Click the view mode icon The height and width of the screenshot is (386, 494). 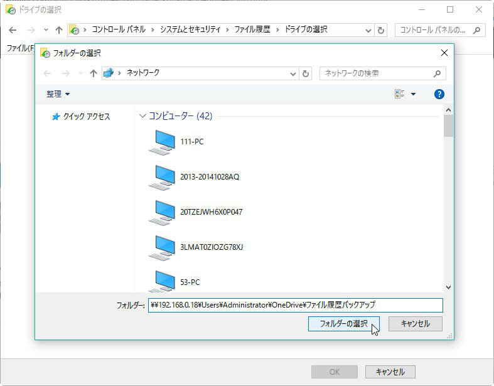pyautogui.click(x=399, y=94)
